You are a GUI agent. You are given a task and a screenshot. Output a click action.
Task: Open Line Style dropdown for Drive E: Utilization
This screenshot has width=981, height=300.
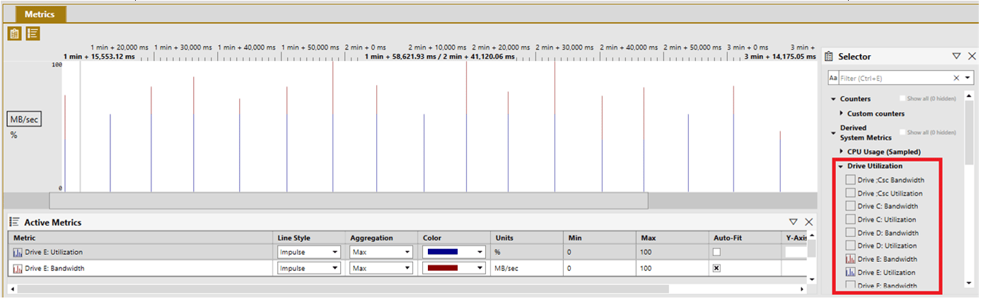pyautogui.click(x=308, y=252)
